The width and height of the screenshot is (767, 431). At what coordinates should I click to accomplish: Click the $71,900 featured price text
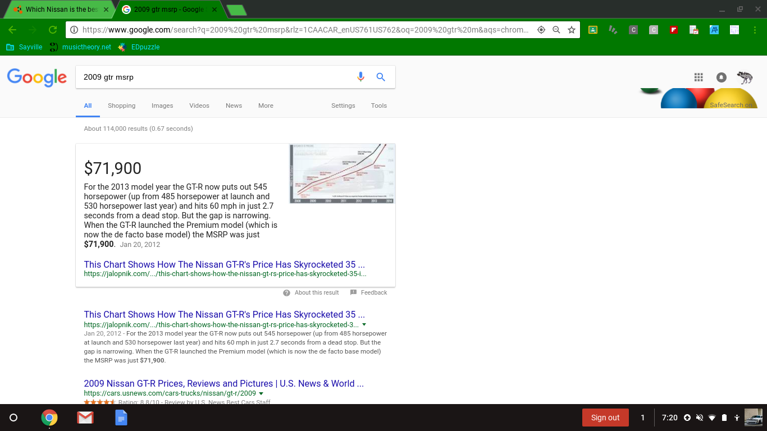tap(113, 168)
